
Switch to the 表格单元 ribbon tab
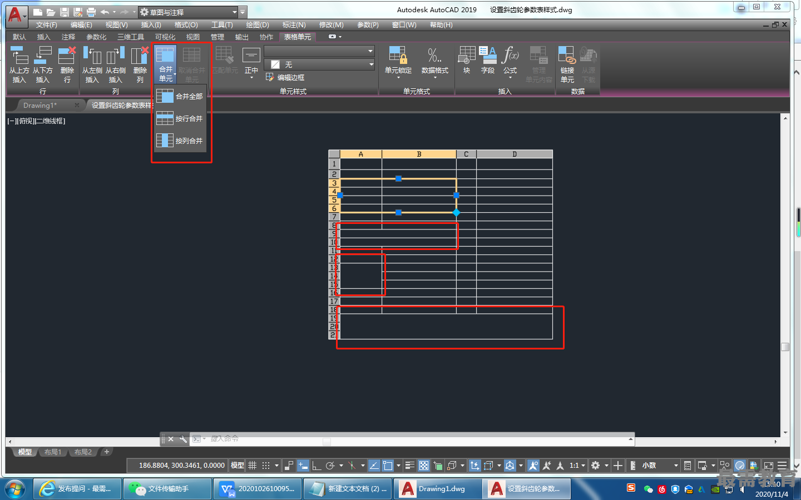point(298,37)
